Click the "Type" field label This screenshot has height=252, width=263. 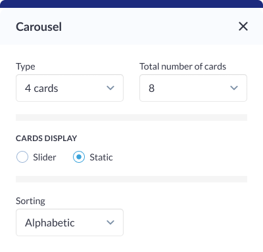26,67
